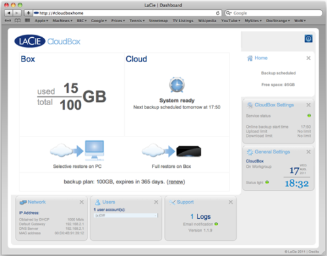Screen dimensions: 327x256
Task: Open the TV Listings bookmark
Action: coord(183,21)
